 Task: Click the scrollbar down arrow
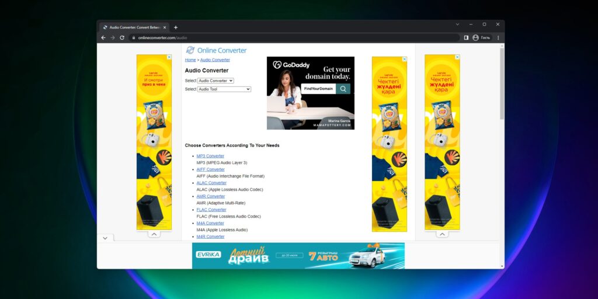(502, 266)
